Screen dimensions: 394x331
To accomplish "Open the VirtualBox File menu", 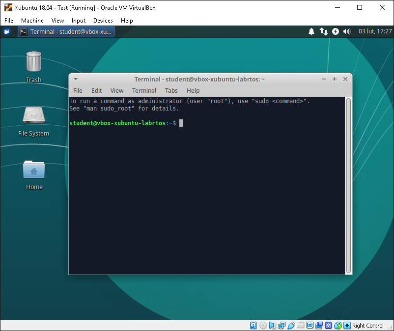I will coord(9,20).
